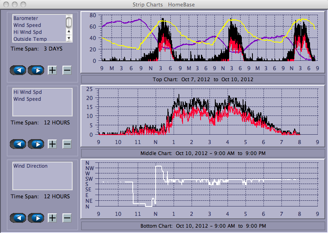The width and height of the screenshot is (328, 233).
Task: Click the top list scrollbar up arrow
Action: (69, 31)
